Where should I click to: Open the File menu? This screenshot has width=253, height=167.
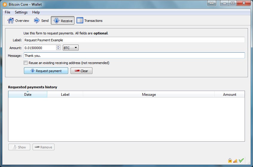click(7, 12)
